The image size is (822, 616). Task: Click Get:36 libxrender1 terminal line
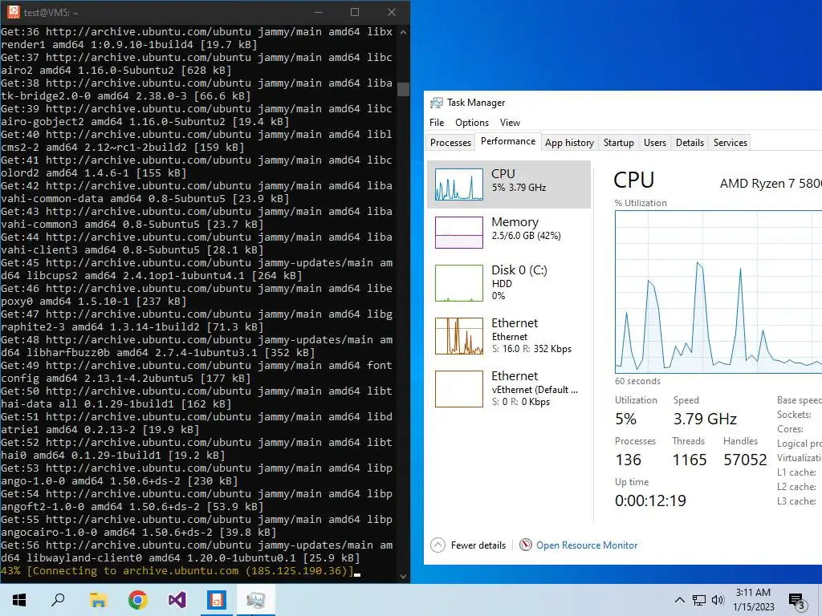pyautogui.click(x=197, y=38)
